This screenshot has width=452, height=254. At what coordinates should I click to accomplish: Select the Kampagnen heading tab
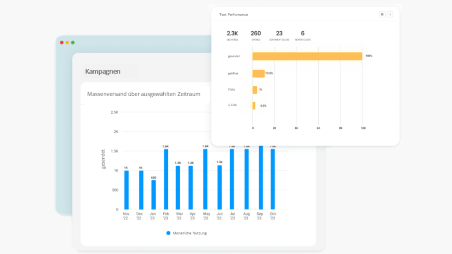[x=102, y=71]
